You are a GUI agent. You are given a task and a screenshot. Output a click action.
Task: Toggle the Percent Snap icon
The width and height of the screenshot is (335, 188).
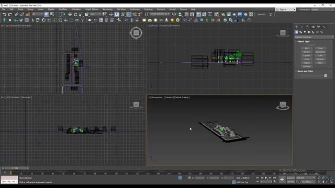point(135,15)
